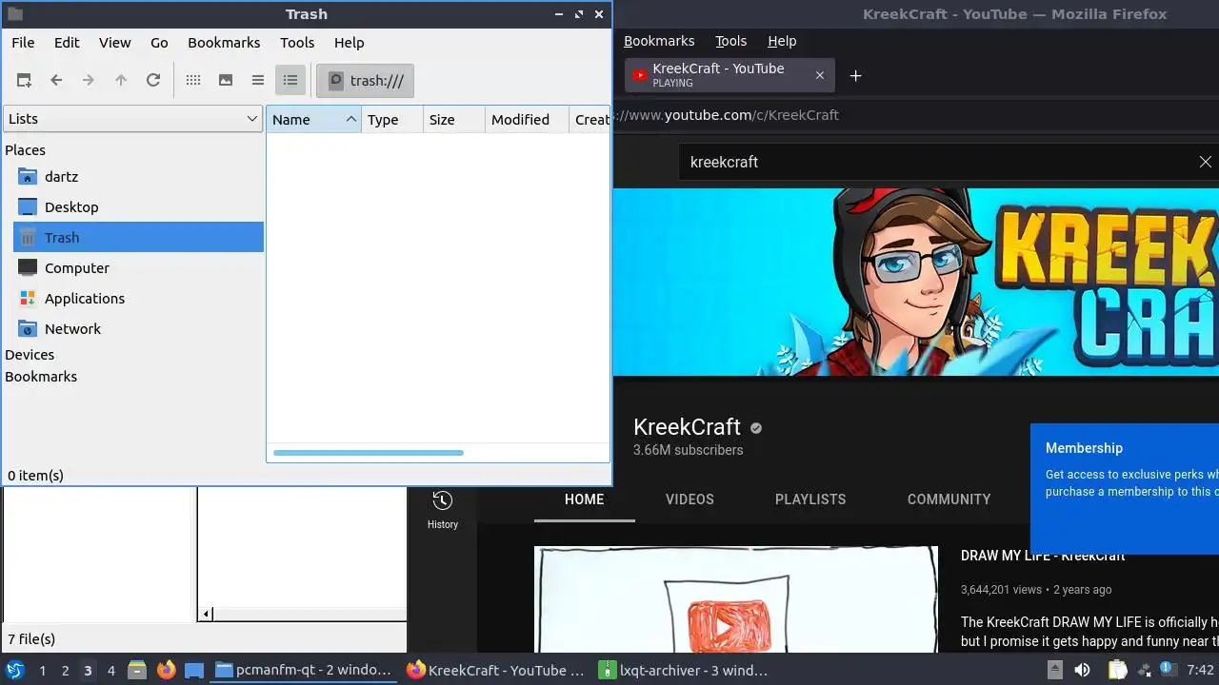Open the file manager's Bookmarks menu
This screenshot has height=685, width=1219.
pyautogui.click(x=224, y=43)
